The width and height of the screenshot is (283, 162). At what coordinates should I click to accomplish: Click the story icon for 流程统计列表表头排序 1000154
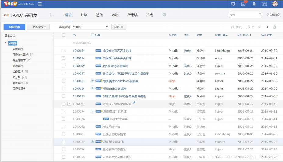99,51
